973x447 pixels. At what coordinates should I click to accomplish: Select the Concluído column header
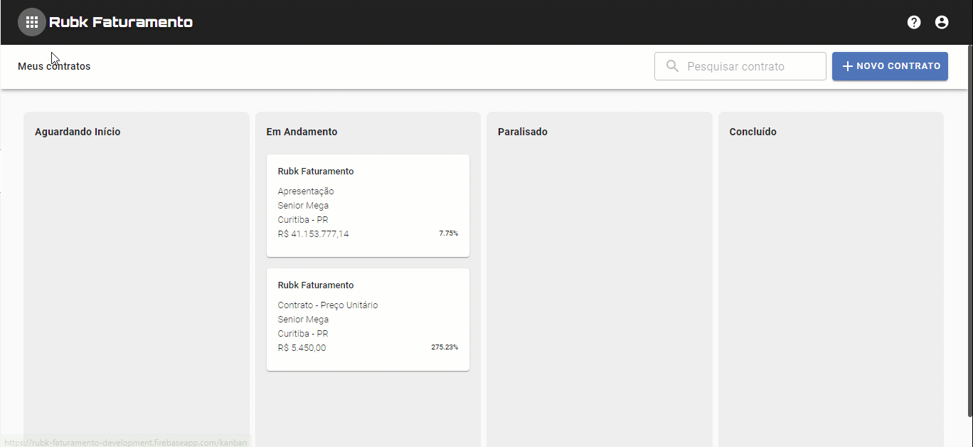tap(753, 132)
